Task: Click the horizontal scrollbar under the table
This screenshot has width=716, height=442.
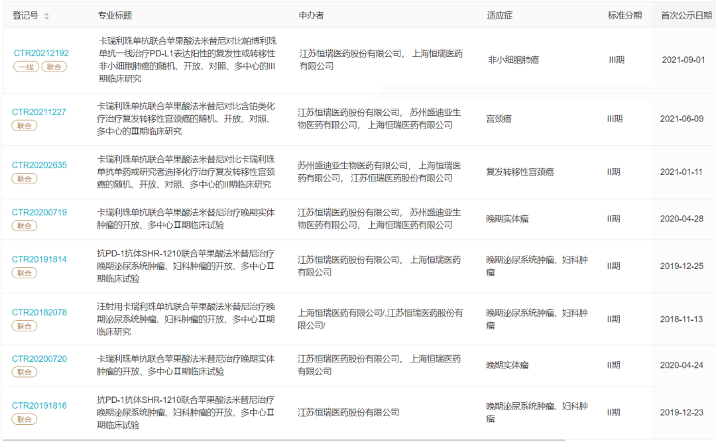Action: coord(283,440)
